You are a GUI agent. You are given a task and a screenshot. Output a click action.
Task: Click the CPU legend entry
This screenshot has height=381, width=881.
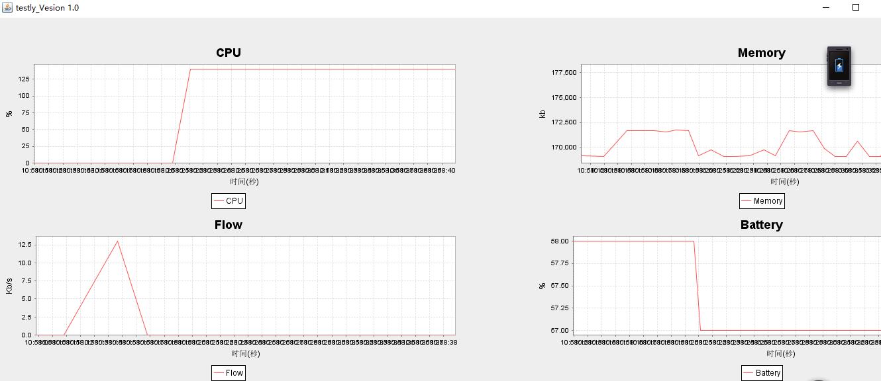point(229,200)
